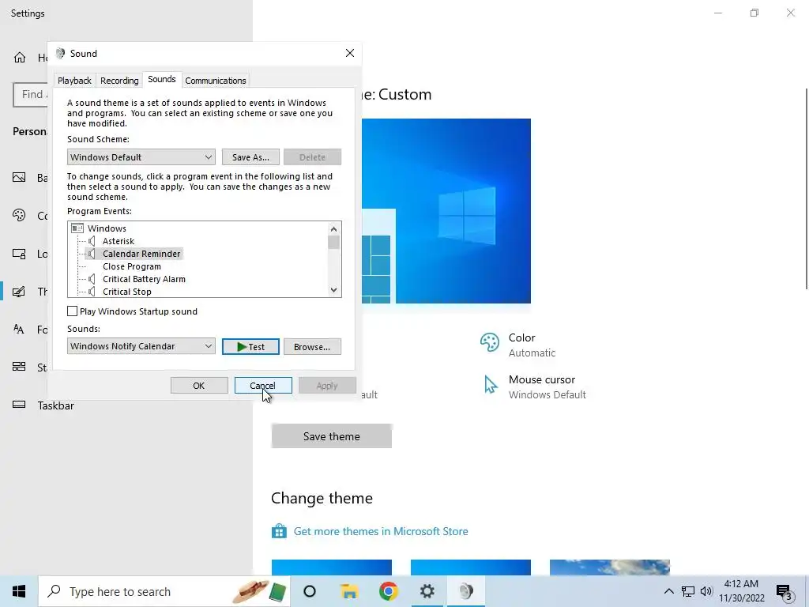Select the Sounds tab
The height and width of the screenshot is (607, 809).
(161, 79)
